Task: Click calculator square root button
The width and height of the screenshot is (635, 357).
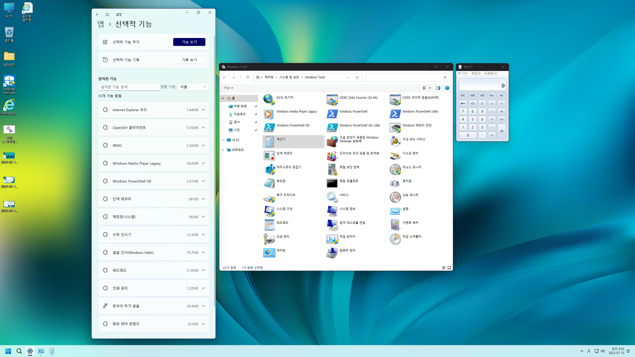Action: click(501, 103)
